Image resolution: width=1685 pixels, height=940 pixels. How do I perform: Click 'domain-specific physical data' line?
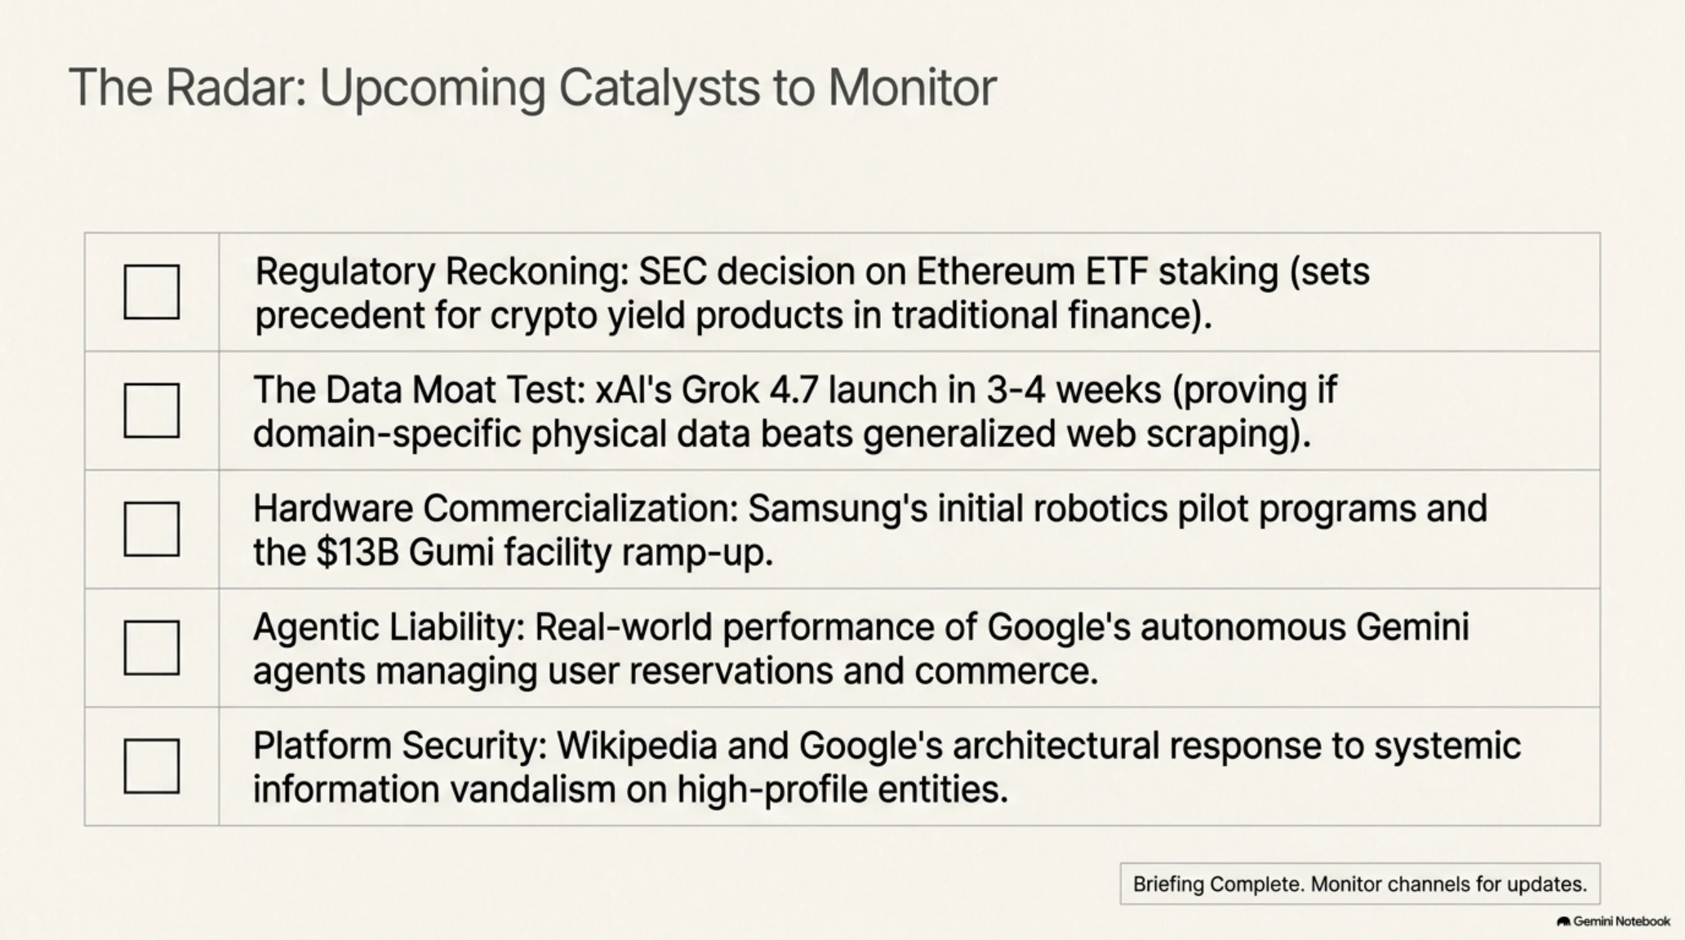pyautogui.click(x=782, y=433)
